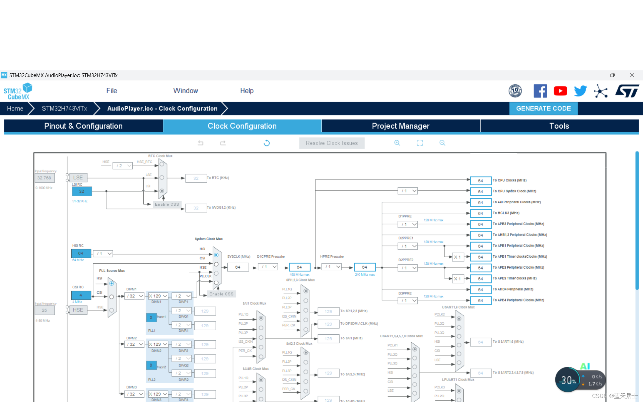Click the refresh clock diagram icon

coord(267,143)
